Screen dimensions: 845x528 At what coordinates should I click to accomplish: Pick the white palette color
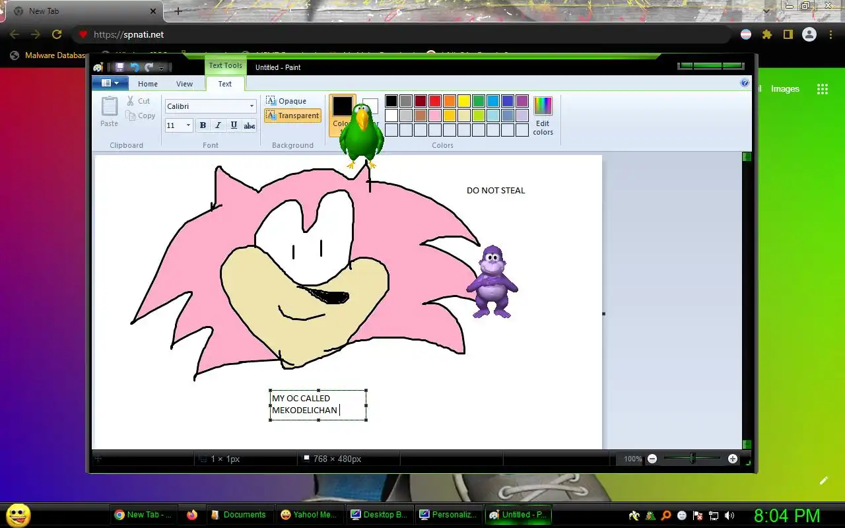[391, 115]
